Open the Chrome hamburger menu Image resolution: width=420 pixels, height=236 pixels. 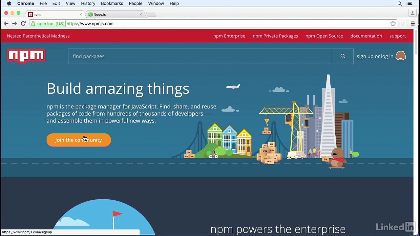pyautogui.click(x=413, y=24)
